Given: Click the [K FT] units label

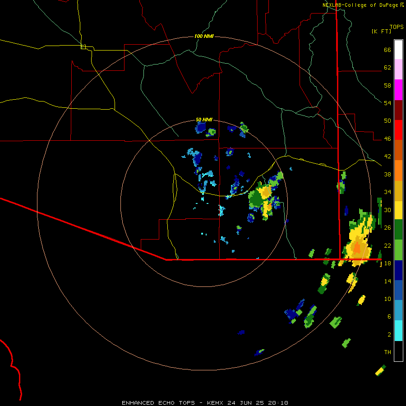Looking at the screenshot, I should point(381,32).
